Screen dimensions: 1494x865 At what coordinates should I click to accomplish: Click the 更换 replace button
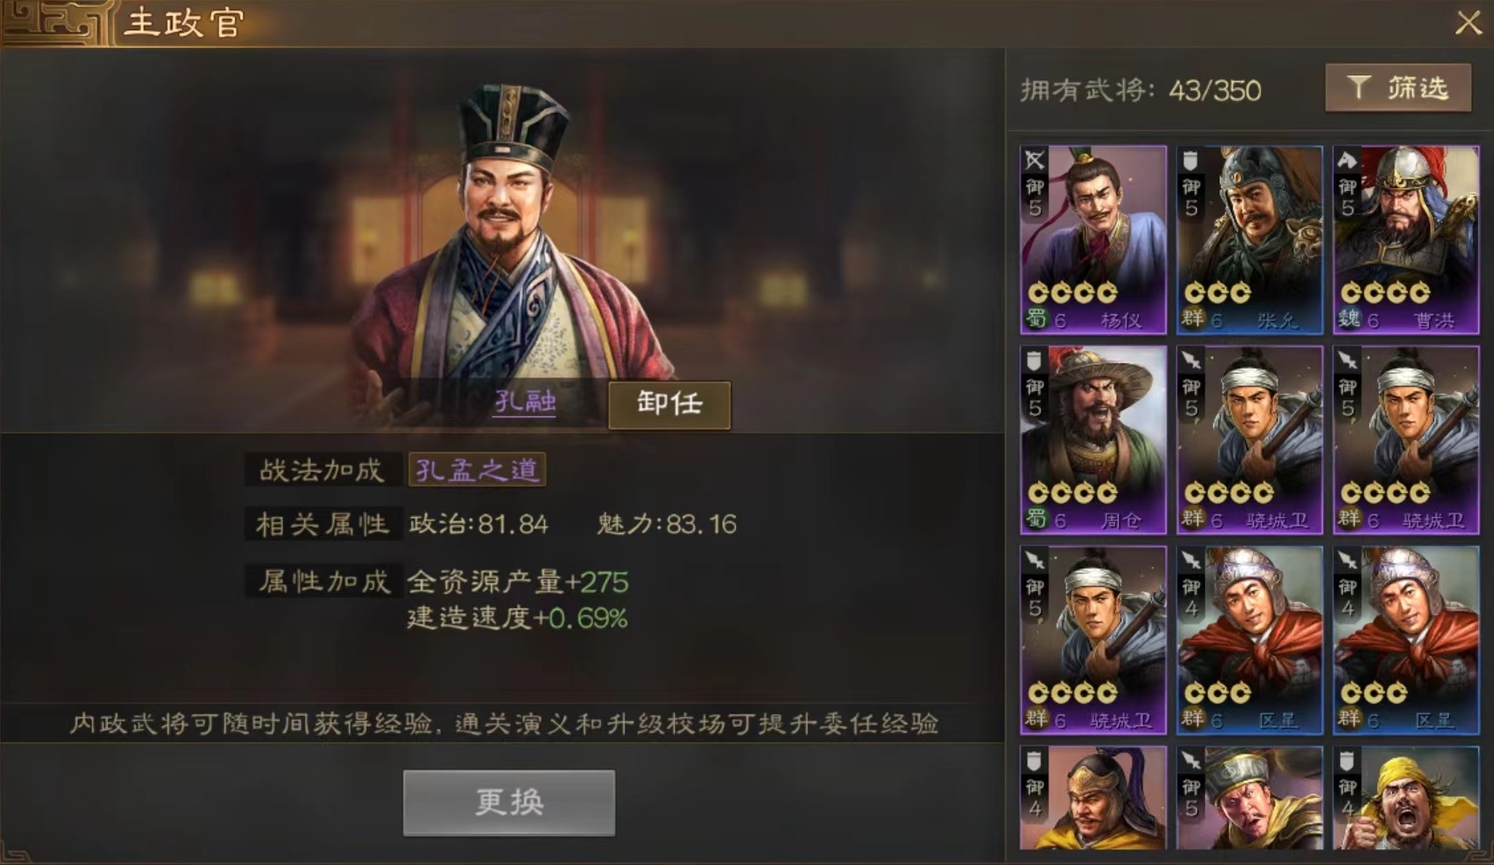[509, 802]
